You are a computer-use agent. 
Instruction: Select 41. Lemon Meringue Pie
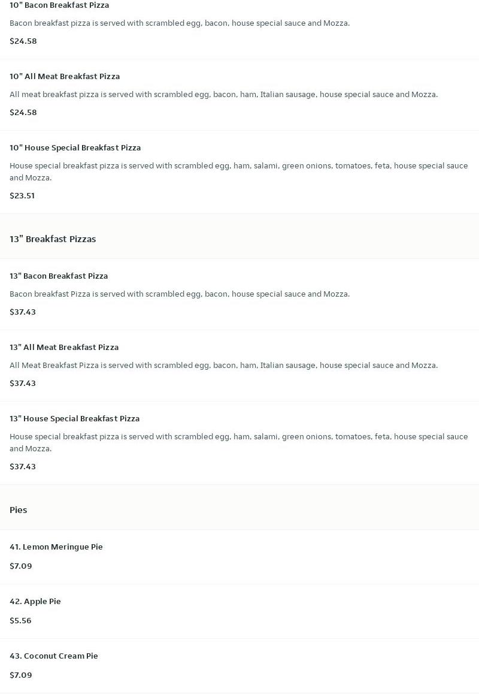point(56,547)
